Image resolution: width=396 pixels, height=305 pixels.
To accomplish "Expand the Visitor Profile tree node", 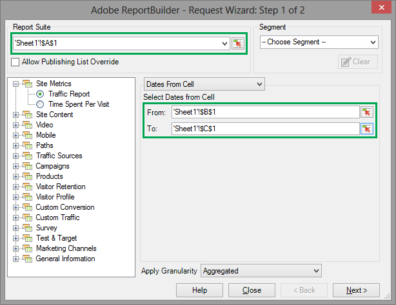I will coord(15,198).
